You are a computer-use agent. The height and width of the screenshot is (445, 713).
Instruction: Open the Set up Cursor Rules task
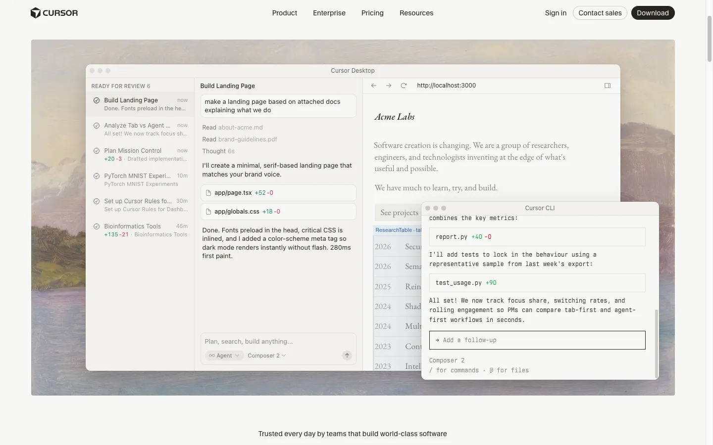coord(141,205)
